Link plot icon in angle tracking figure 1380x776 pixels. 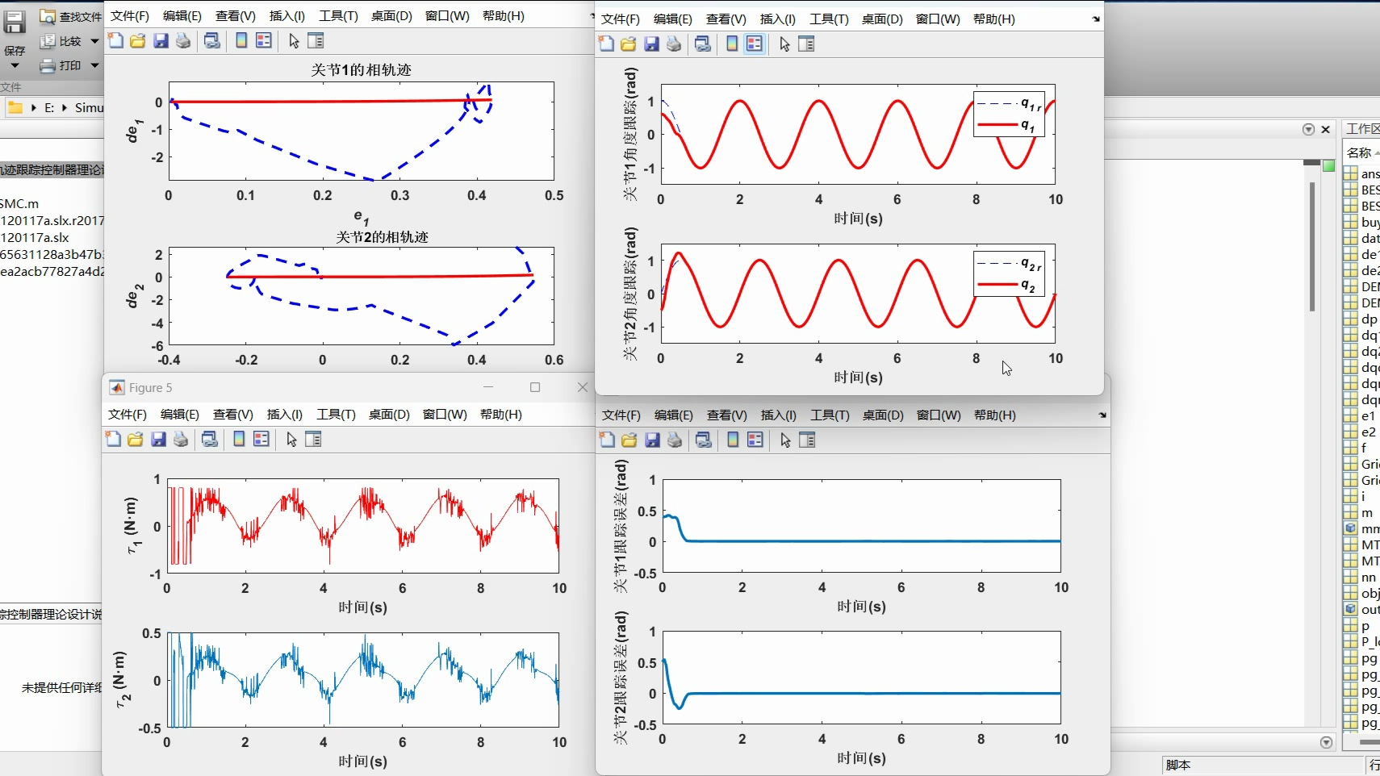click(x=703, y=44)
